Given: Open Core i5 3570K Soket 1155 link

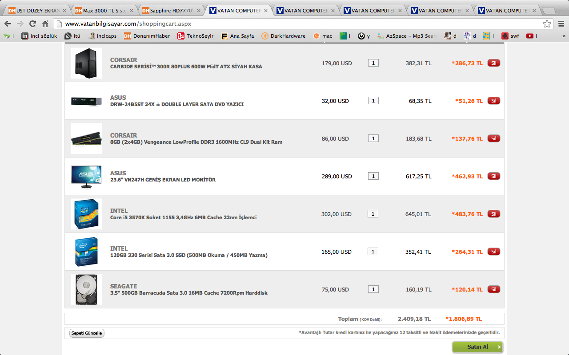Looking at the screenshot, I should click(183, 217).
